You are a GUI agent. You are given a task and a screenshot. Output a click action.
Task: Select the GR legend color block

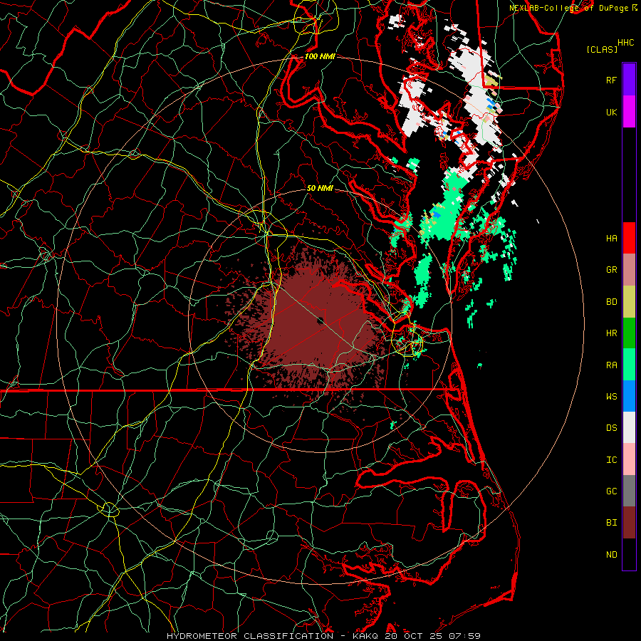point(629,270)
